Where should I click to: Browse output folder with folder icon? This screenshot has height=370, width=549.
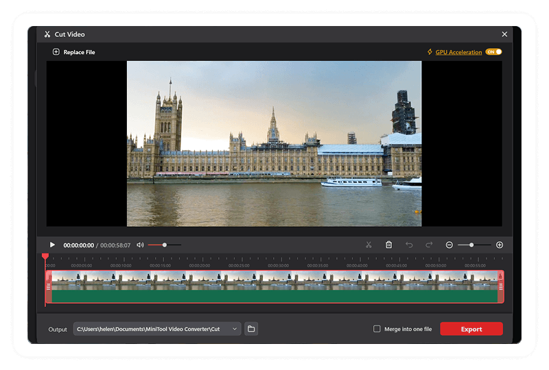click(251, 329)
